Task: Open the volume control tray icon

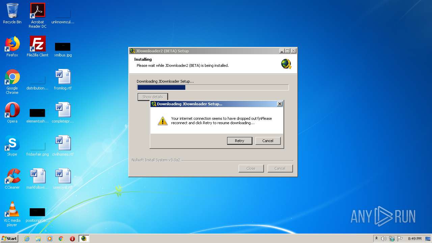Action: point(384,239)
